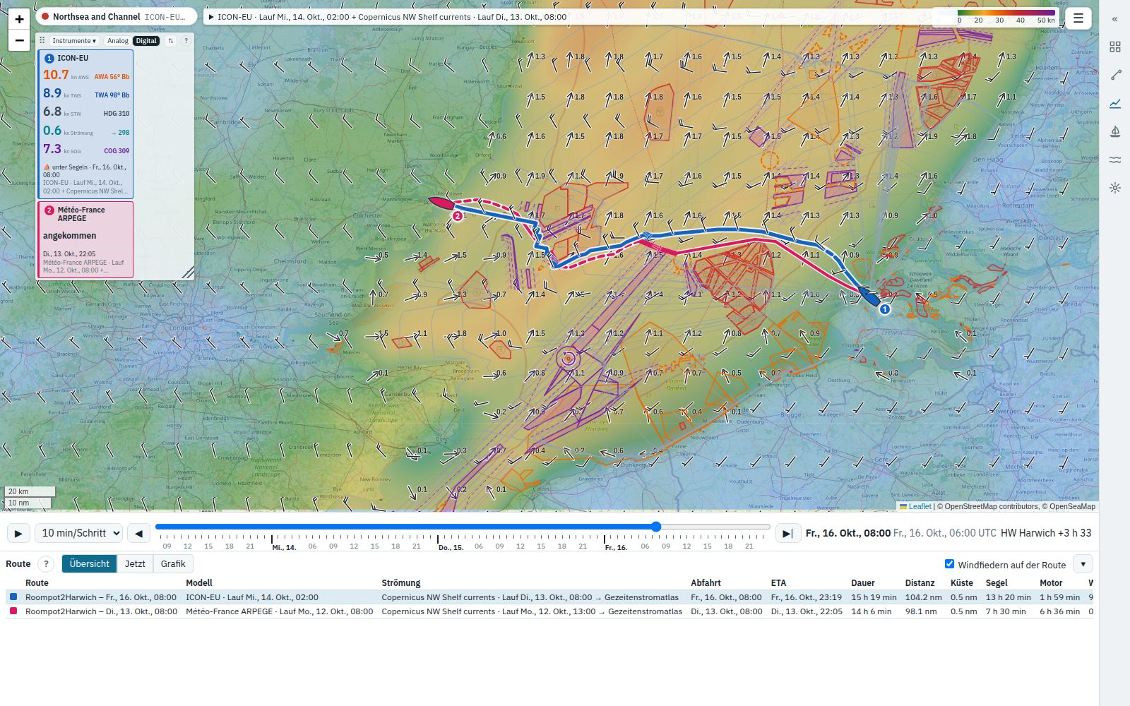Open the 10 min/Schritt step dropdown

(79, 533)
